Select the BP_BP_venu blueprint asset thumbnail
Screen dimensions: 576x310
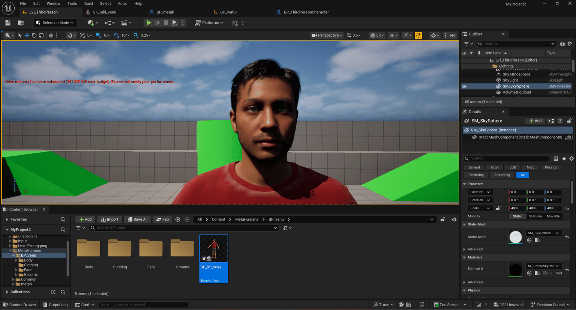click(x=214, y=249)
